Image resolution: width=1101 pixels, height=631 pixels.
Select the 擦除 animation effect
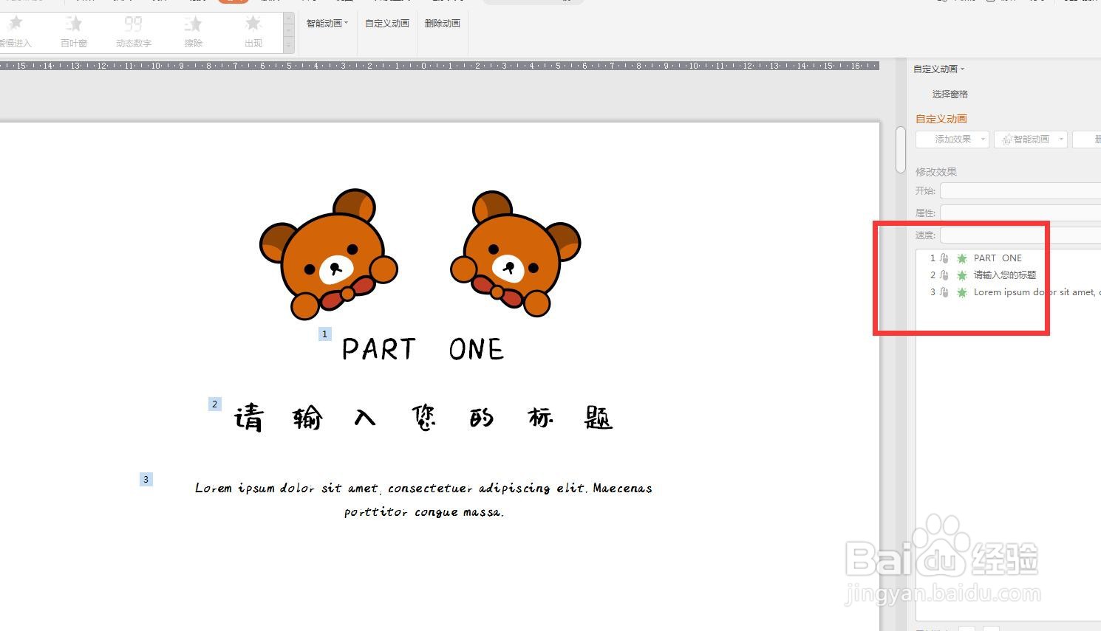click(194, 32)
